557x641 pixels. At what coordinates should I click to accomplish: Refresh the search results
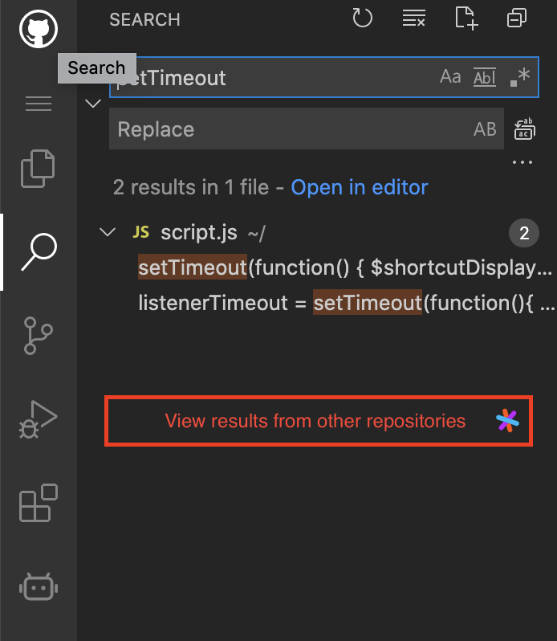(x=362, y=18)
